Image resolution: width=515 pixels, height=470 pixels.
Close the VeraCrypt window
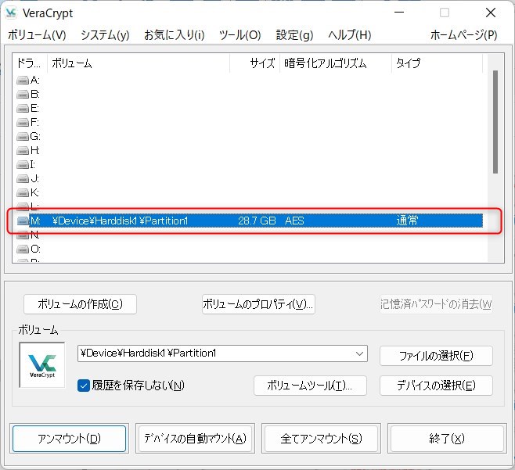[491, 13]
